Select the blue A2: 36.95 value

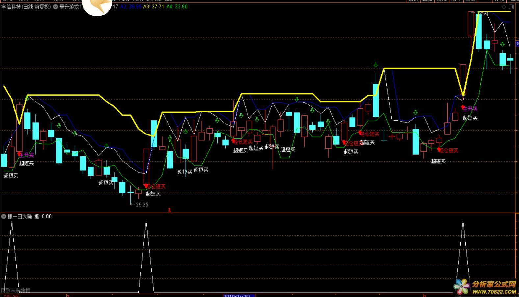coord(131,7)
